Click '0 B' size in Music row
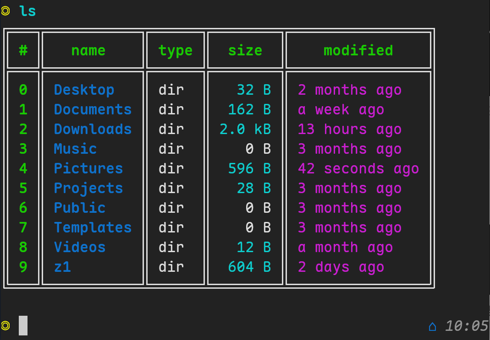This screenshot has width=490, height=340. (x=258, y=149)
